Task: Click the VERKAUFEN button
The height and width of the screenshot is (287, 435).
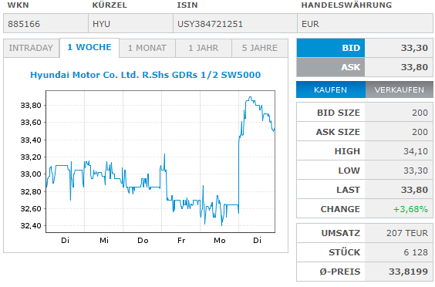Action: point(400,89)
